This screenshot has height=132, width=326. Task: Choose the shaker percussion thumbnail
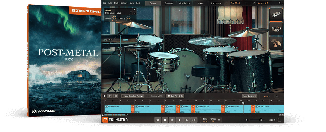276,14
